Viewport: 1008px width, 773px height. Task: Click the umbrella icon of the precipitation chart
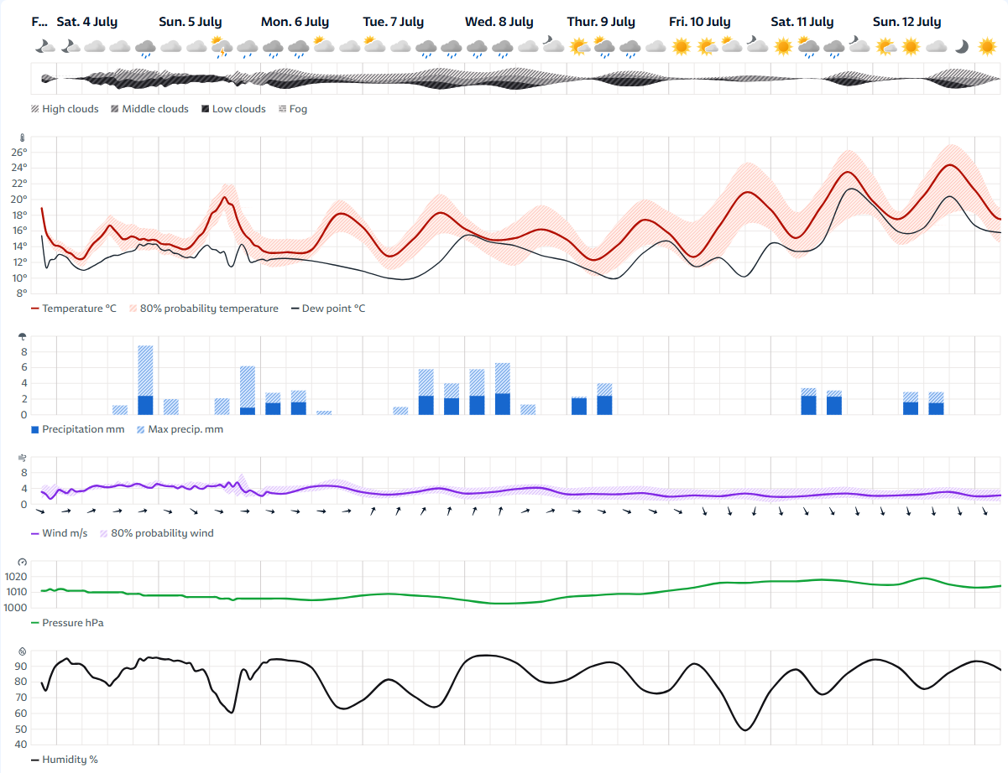[23, 336]
